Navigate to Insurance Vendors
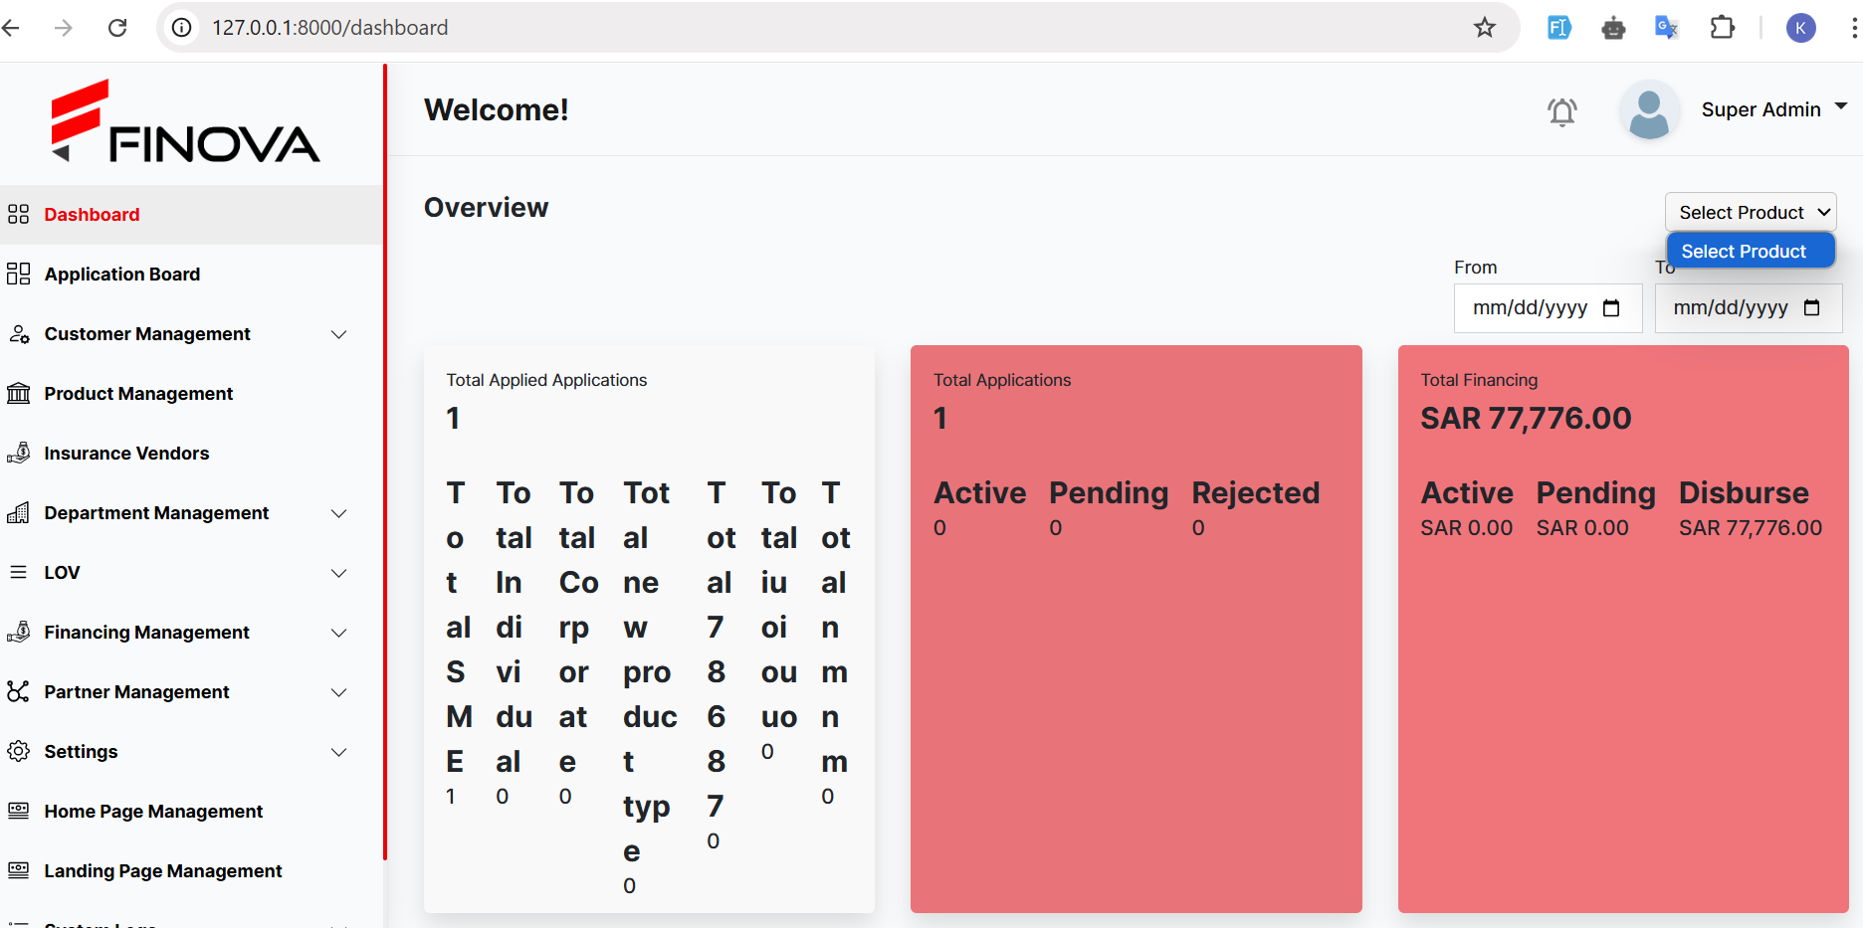This screenshot has height=928, width=1863. tap(126, 454)
